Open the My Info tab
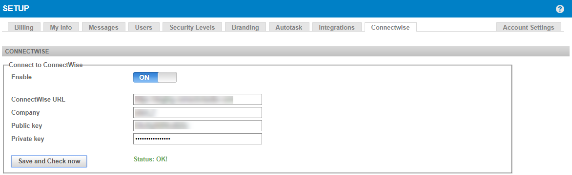The image size is (572, 175). [61, 27]
